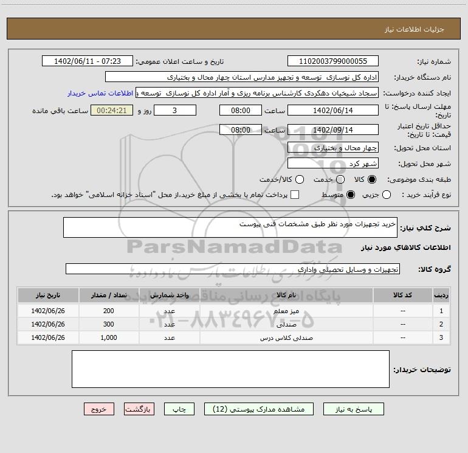This screenshot has height=453, width=468.
Task: Click the date cell in میز معلم row
Action: point(48,311)
